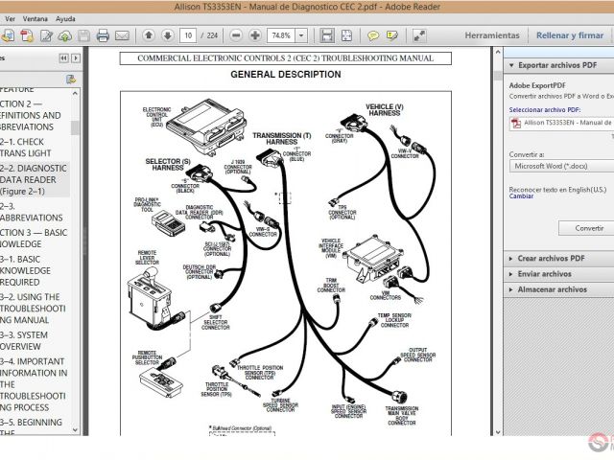The height and width of the screenshot is (460, 614).
Task: Collapse the Exportar archivos PDF section
Action: (x=556, y=65)
